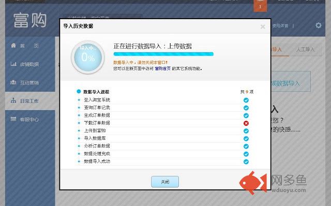
Task: Select the 下载订单数据 step text
Action: point(97,123)
